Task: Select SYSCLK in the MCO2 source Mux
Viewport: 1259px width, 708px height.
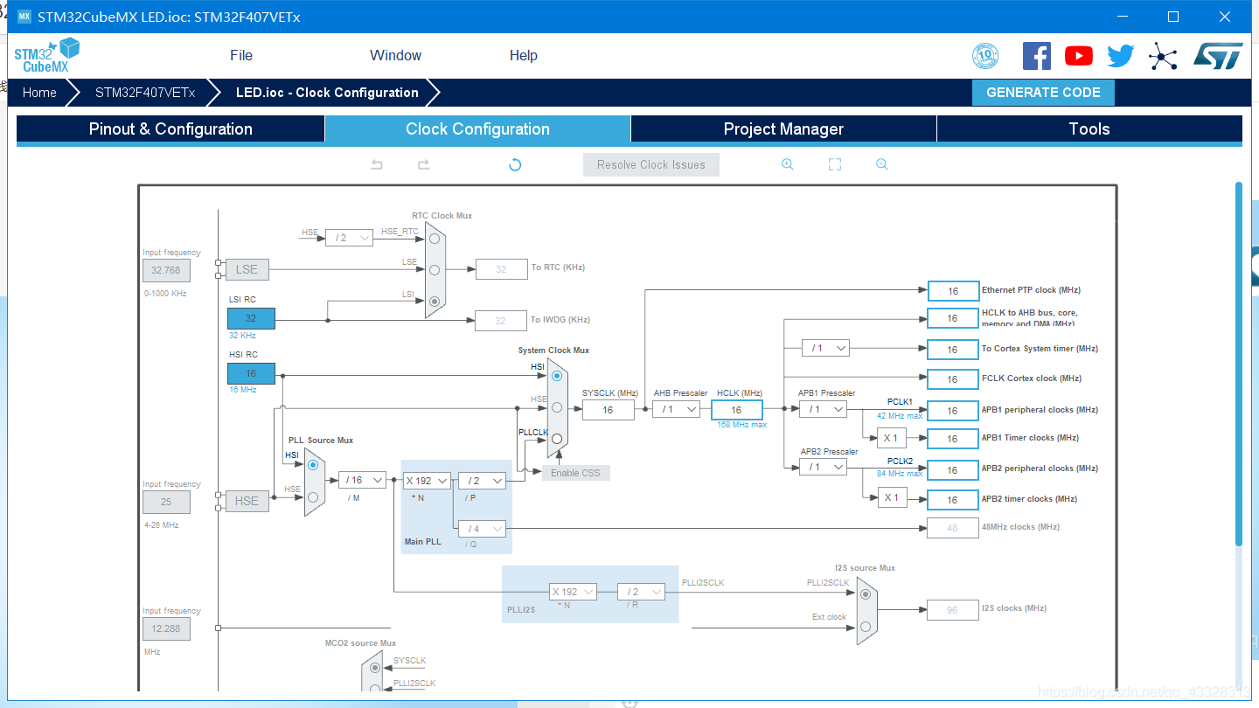Action: click(376, 668)
